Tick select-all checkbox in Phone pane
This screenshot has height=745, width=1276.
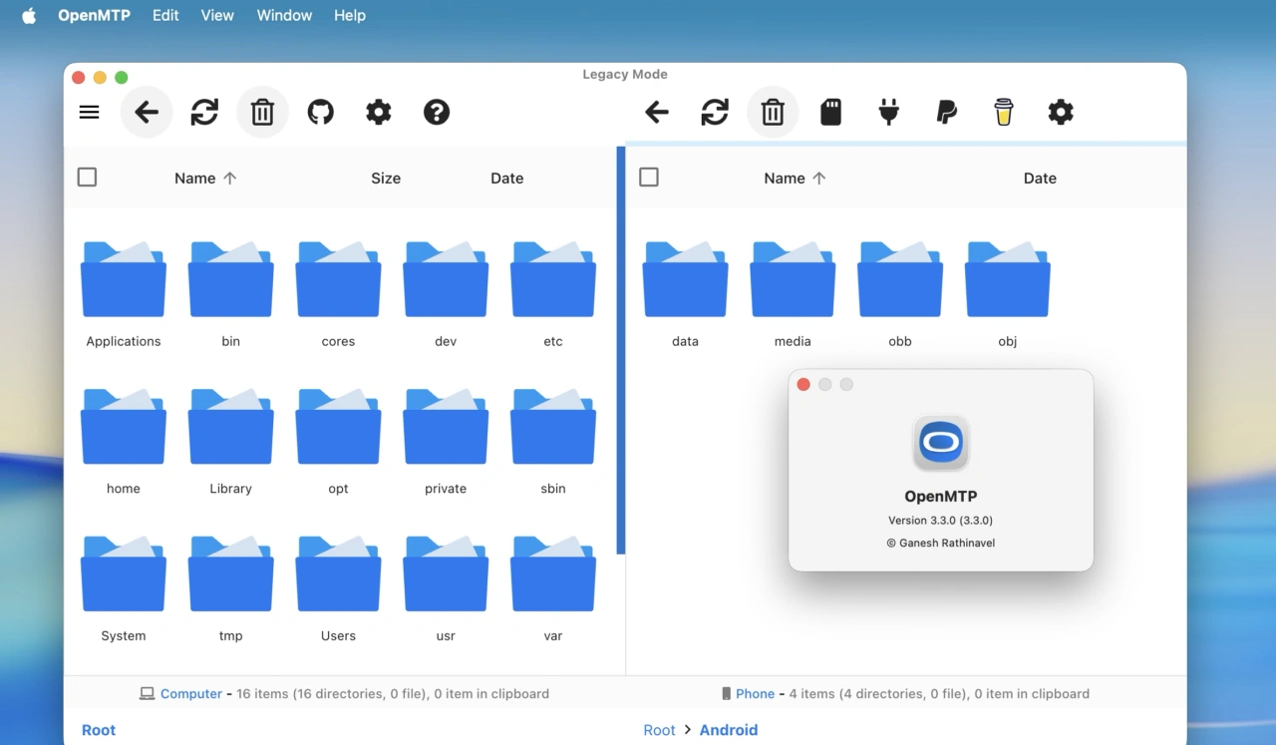coord(649,177)
